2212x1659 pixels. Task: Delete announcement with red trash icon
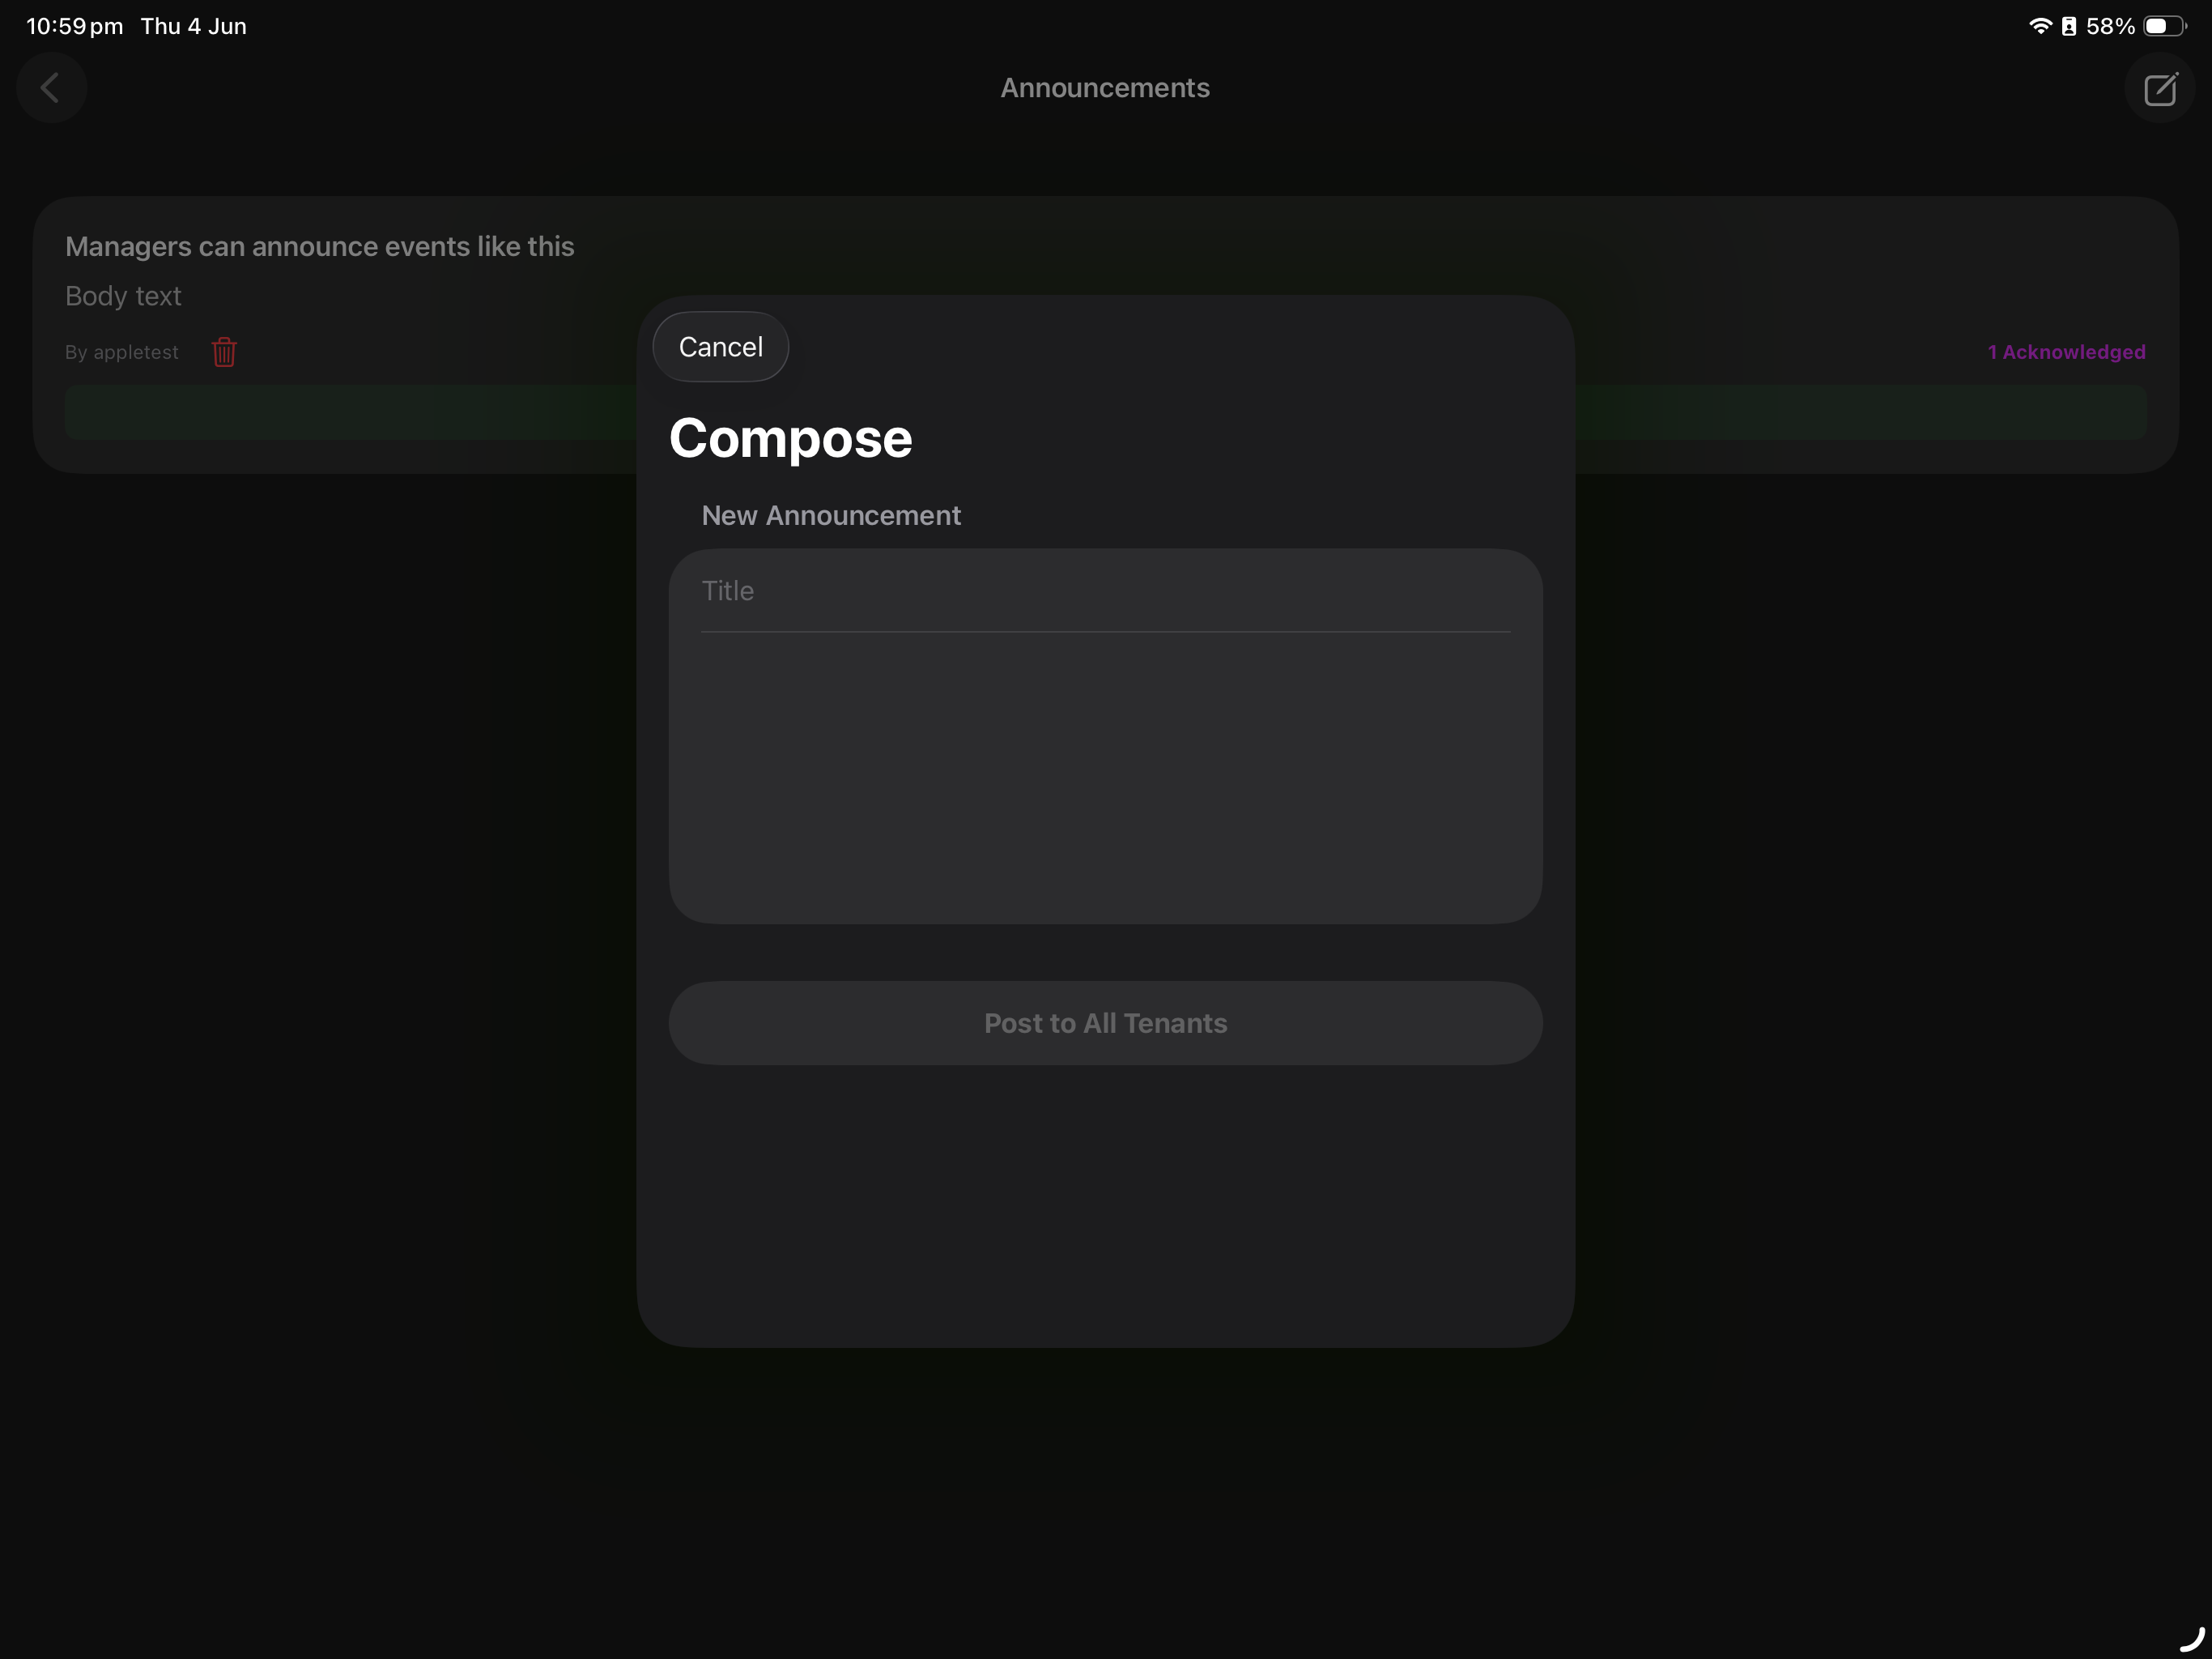click(x=224, y=352)
